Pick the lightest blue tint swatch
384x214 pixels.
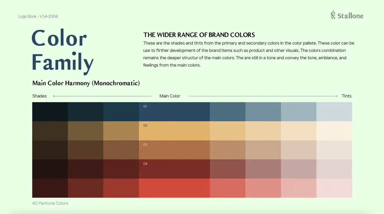(334, 112)
